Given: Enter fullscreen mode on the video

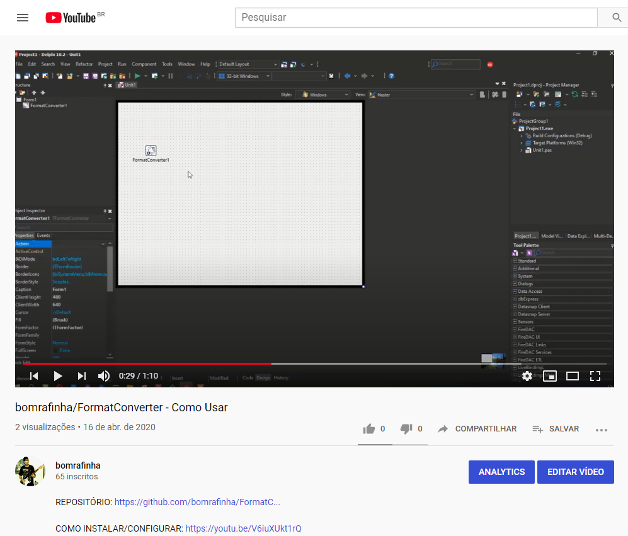Looking at the screenshot, I should point(595,375).
